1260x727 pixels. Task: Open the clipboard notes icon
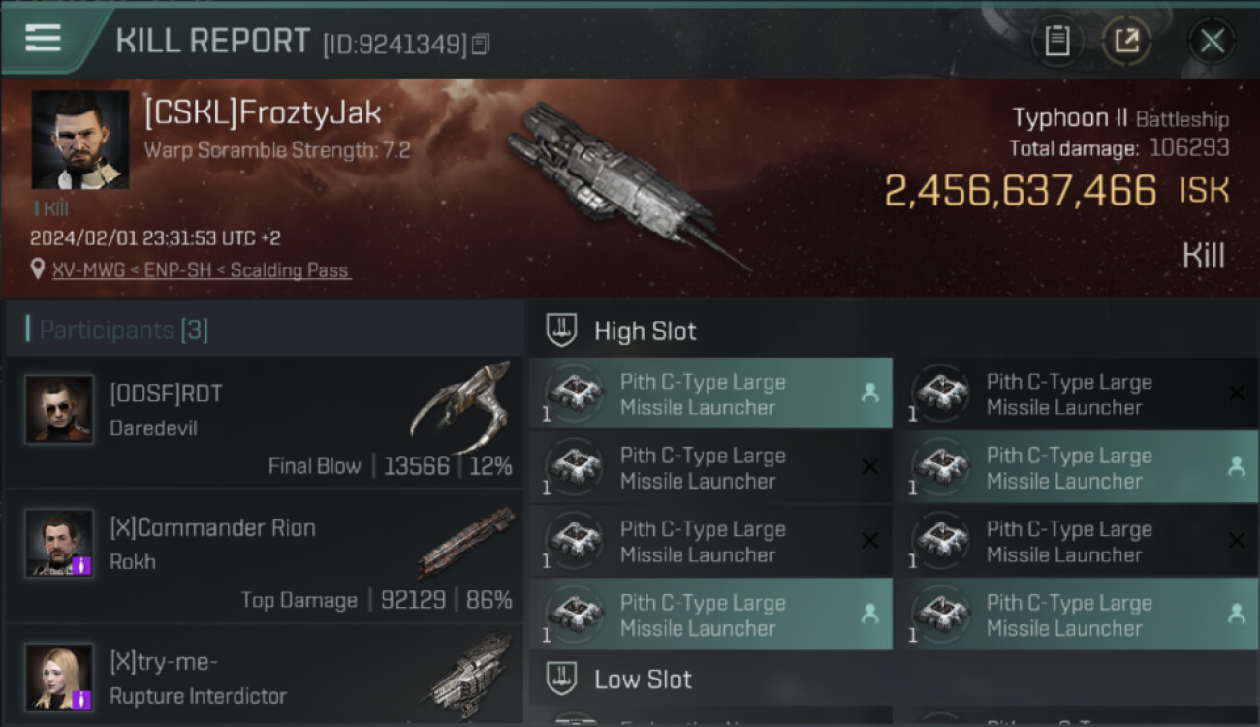coord(1056,41)
